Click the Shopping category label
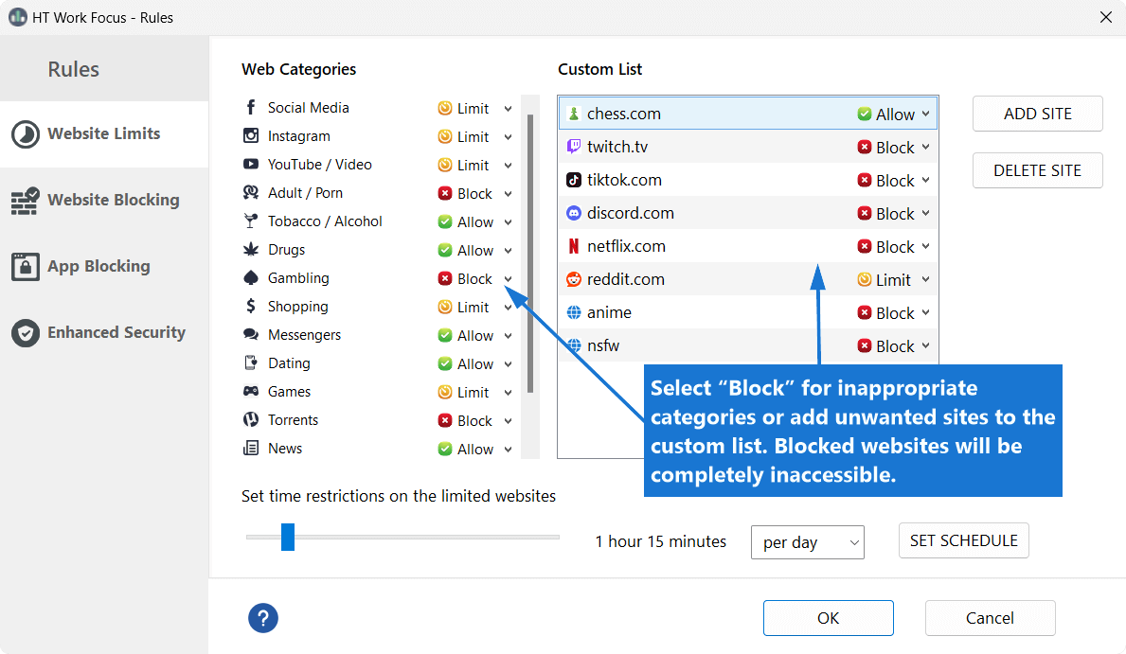The image size is (1126, 654). pos(298,307)
